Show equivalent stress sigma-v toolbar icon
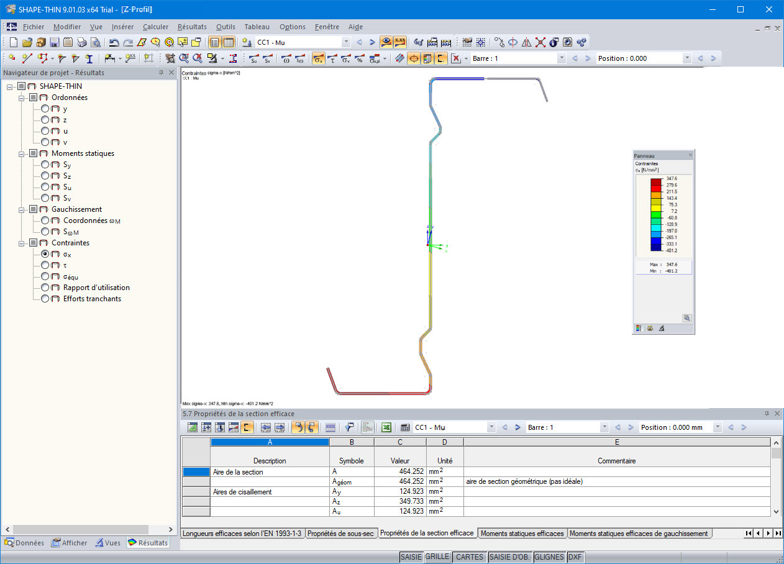 [346, 58]
